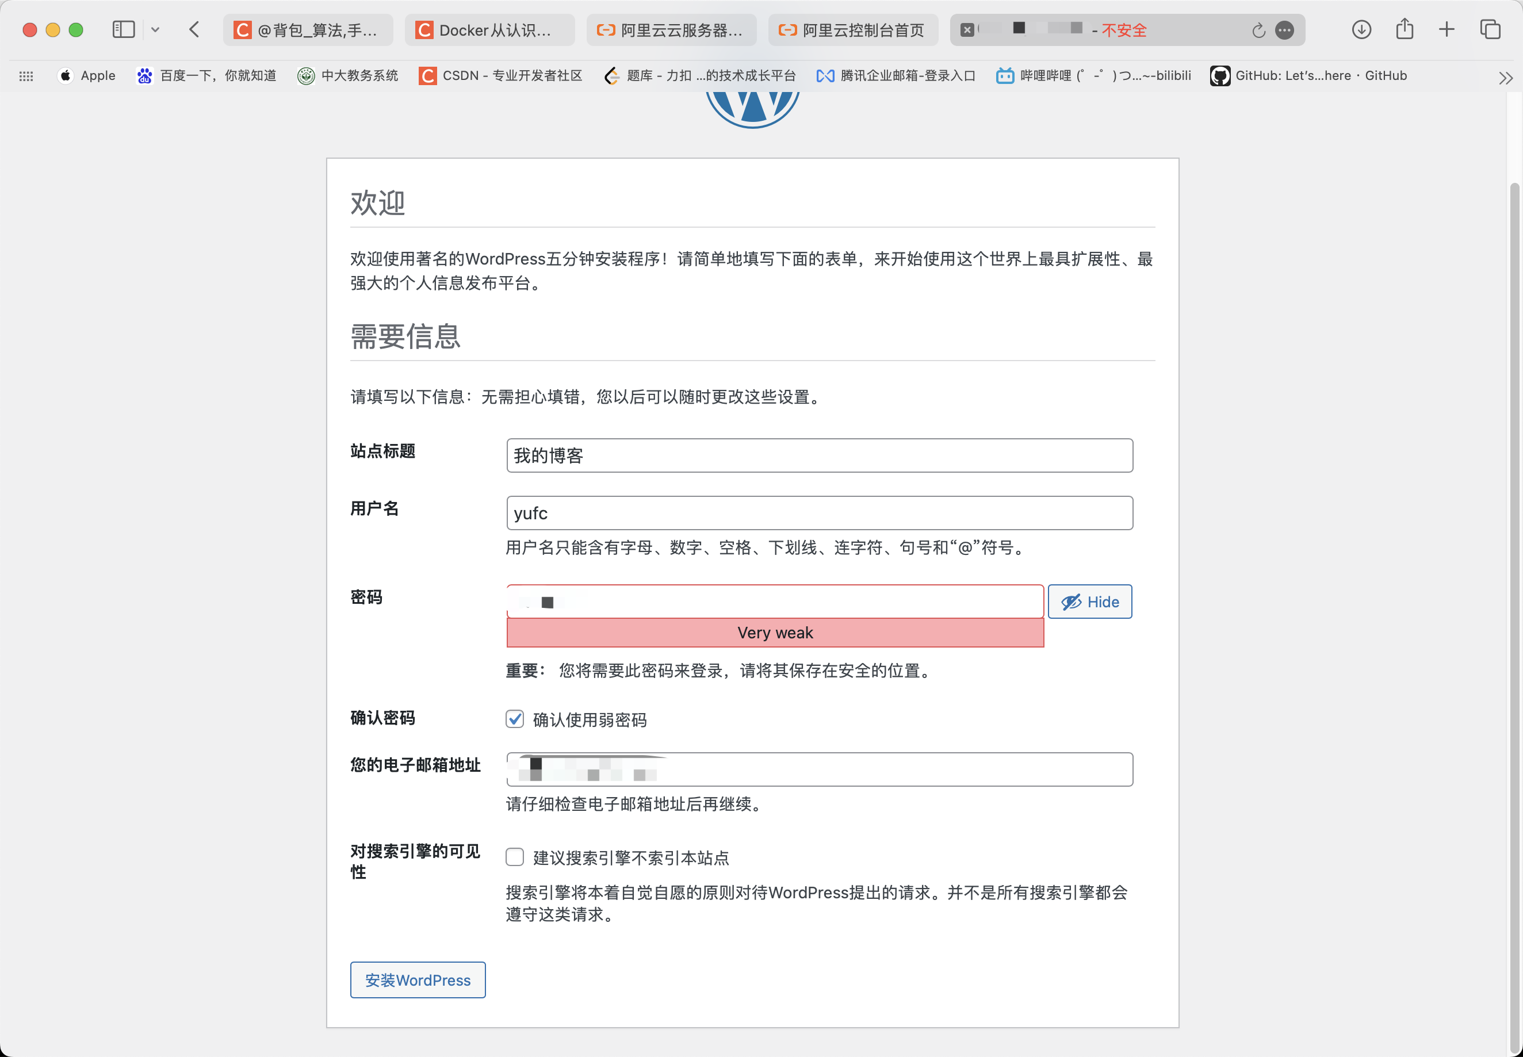Switch to 阿里云控制台首页 tab

853,30
